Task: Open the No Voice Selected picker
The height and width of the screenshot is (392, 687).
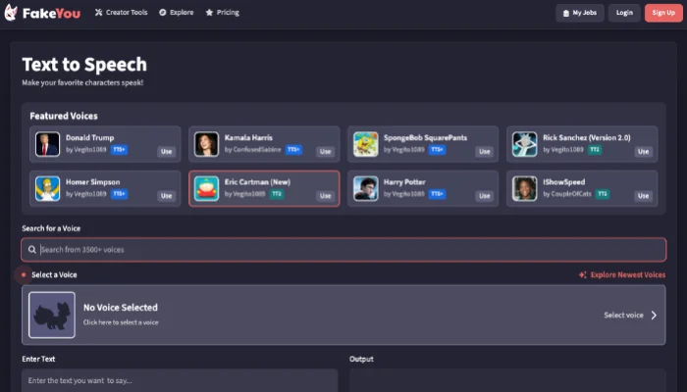Action: coord(343,315)
